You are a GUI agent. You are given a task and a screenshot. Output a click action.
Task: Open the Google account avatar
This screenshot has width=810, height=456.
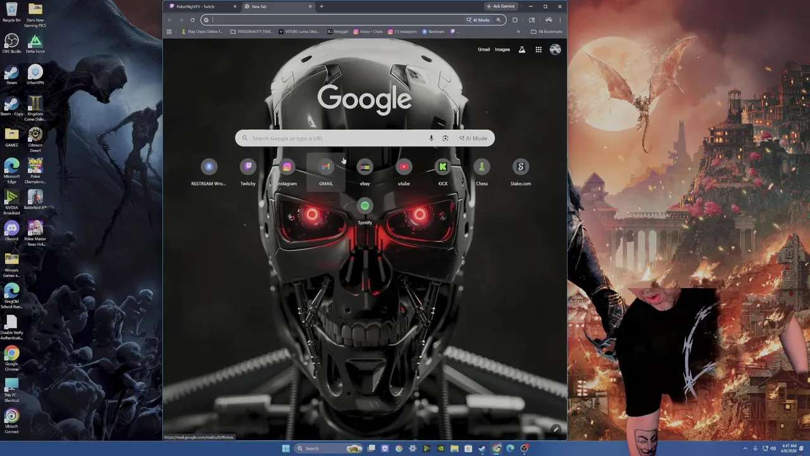[x=556, y=49]
